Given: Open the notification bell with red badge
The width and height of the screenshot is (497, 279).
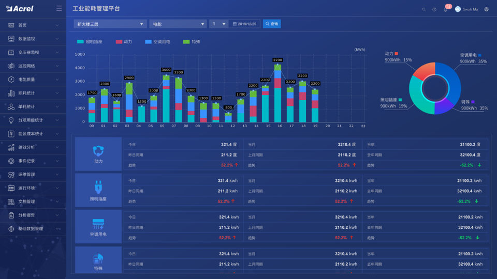Looking at the screenshot, I should (446, 9).
